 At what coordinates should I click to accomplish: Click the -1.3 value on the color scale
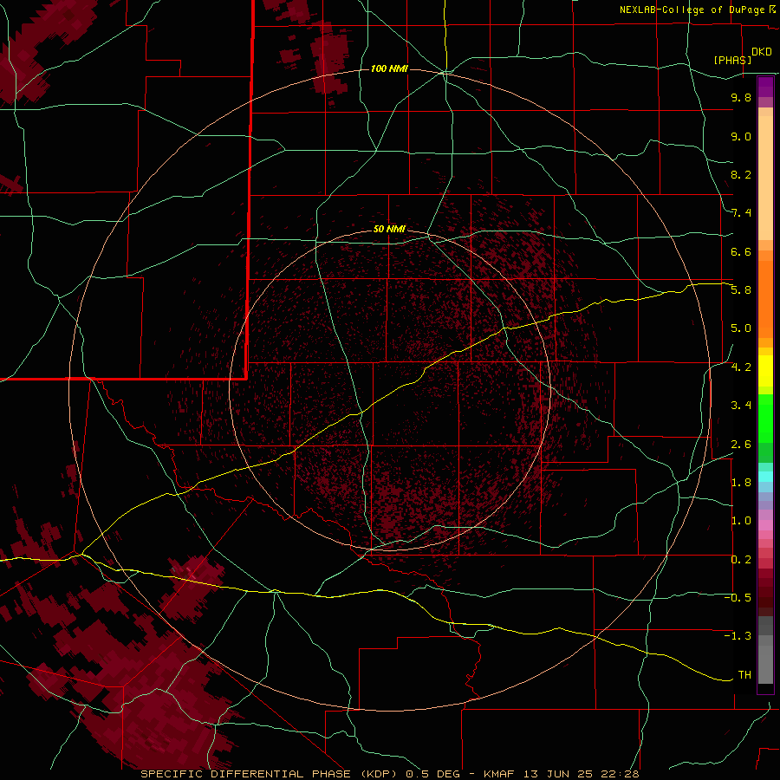click(x=738, y=636)
